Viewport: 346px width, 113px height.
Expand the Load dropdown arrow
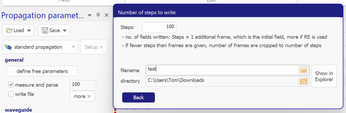[29, 31]
